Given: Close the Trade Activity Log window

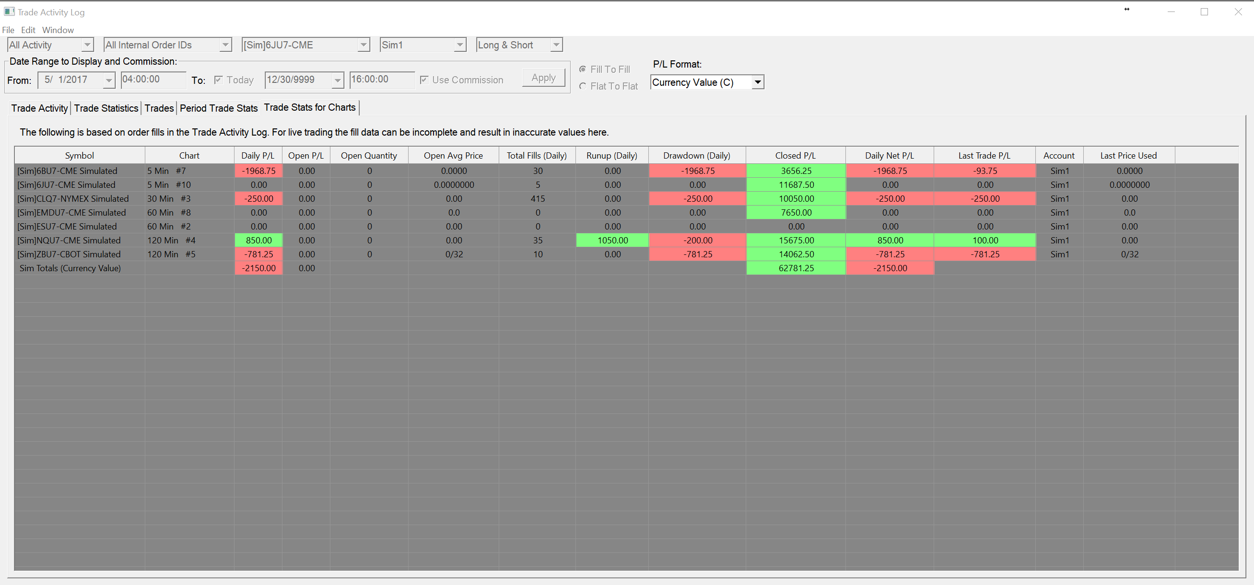Looking at the screenshot, I should pyautogui.click(x=1238, y=11).
